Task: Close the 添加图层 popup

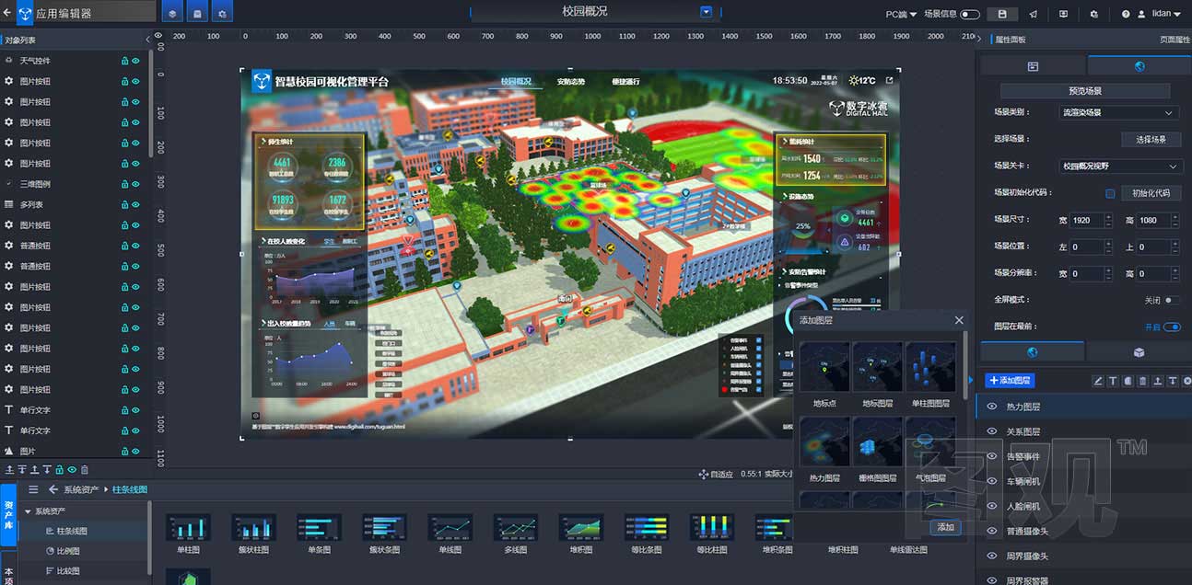Action: point(959,320)
